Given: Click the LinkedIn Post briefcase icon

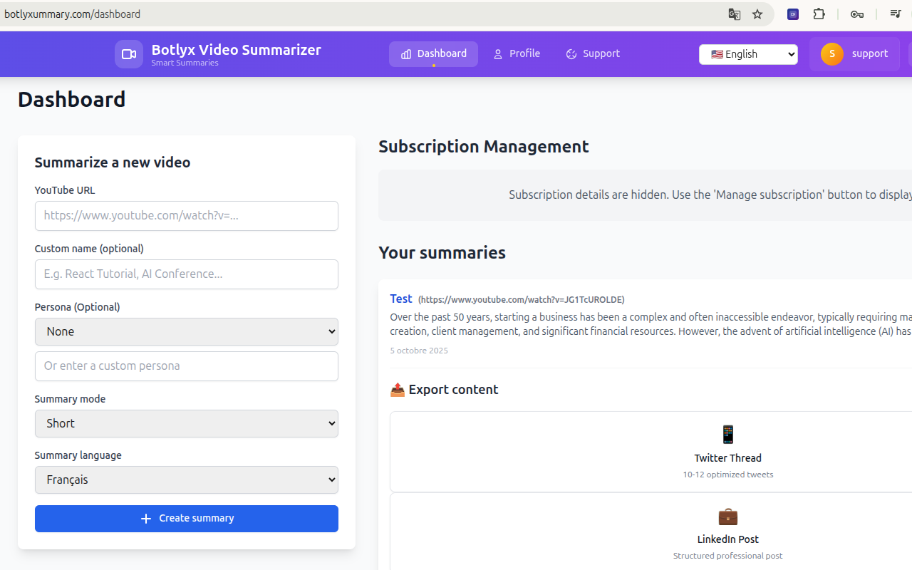Looking at the screenshot, I should pyautogui.click(x=727, y=517).
